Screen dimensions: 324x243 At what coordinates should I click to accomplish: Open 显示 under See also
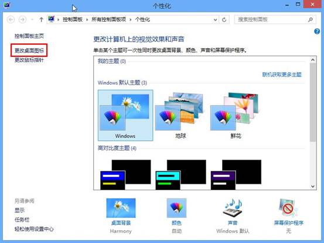click(x=19, y=210)
